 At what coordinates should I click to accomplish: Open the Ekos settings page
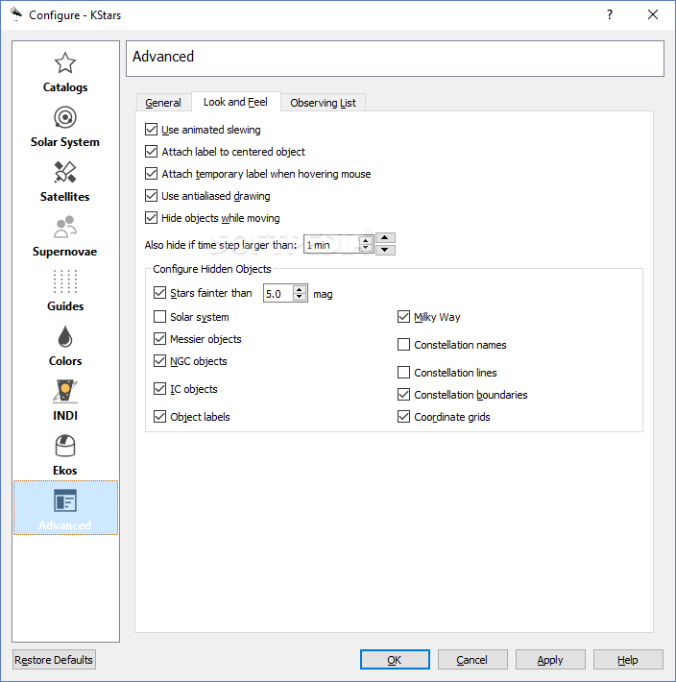click(65, 456)
